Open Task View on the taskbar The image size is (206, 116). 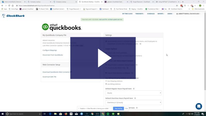(45, 114)
